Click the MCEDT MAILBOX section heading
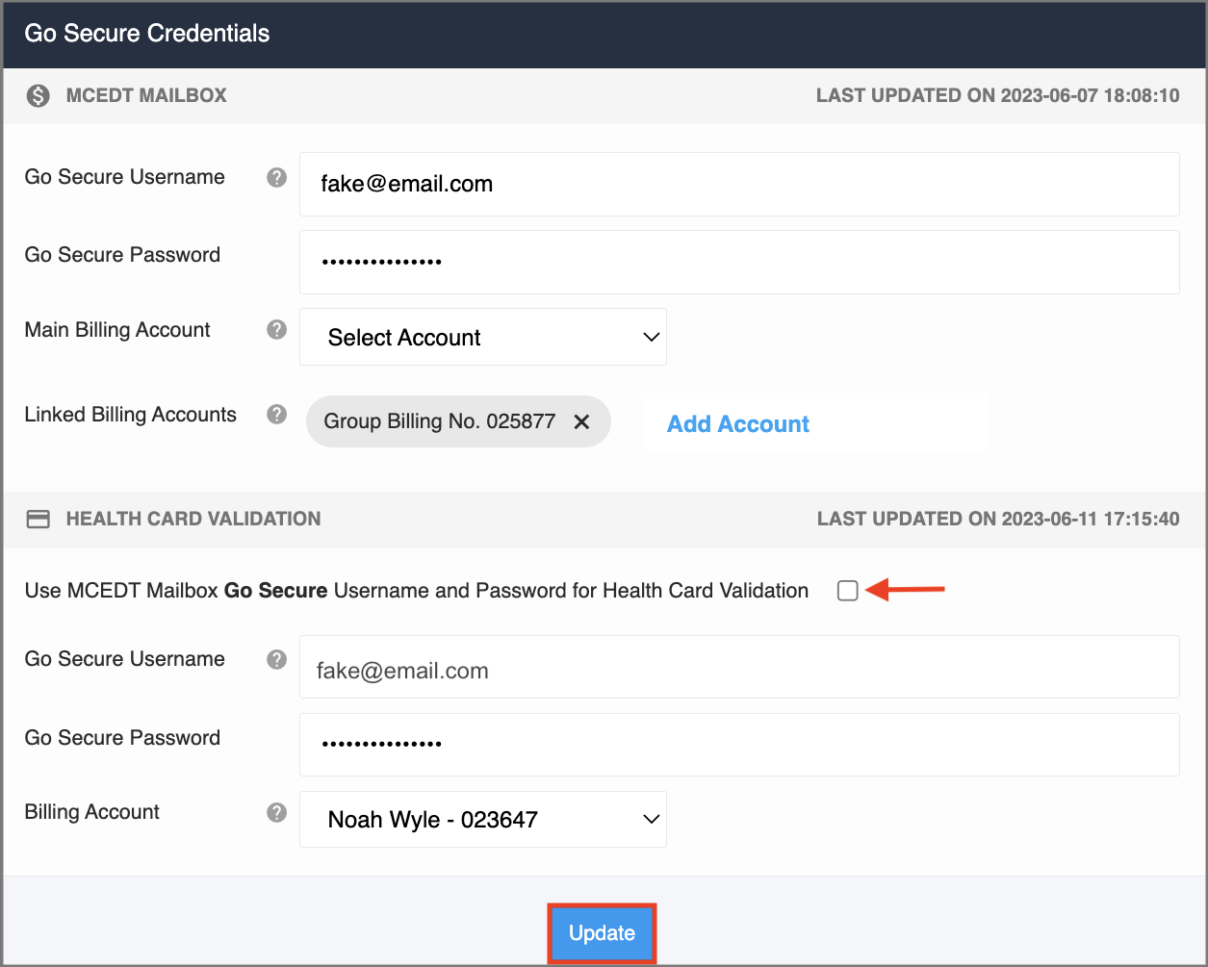 tap(146, 95)
